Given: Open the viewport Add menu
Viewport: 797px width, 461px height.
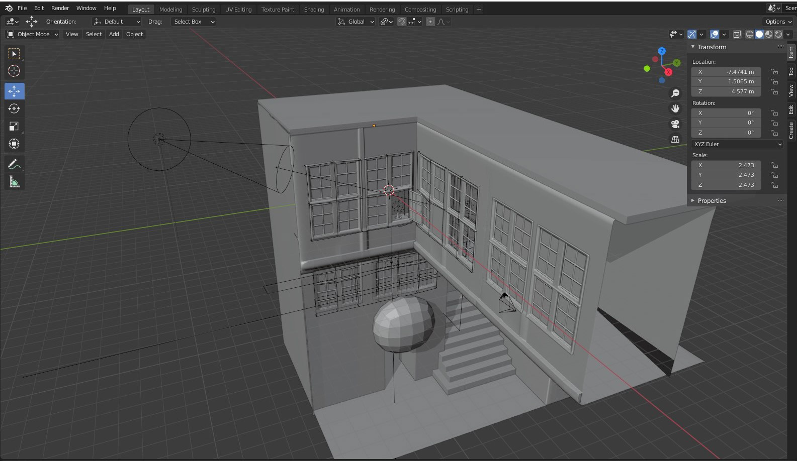Looking at the screenshot, I should [114, 34].
